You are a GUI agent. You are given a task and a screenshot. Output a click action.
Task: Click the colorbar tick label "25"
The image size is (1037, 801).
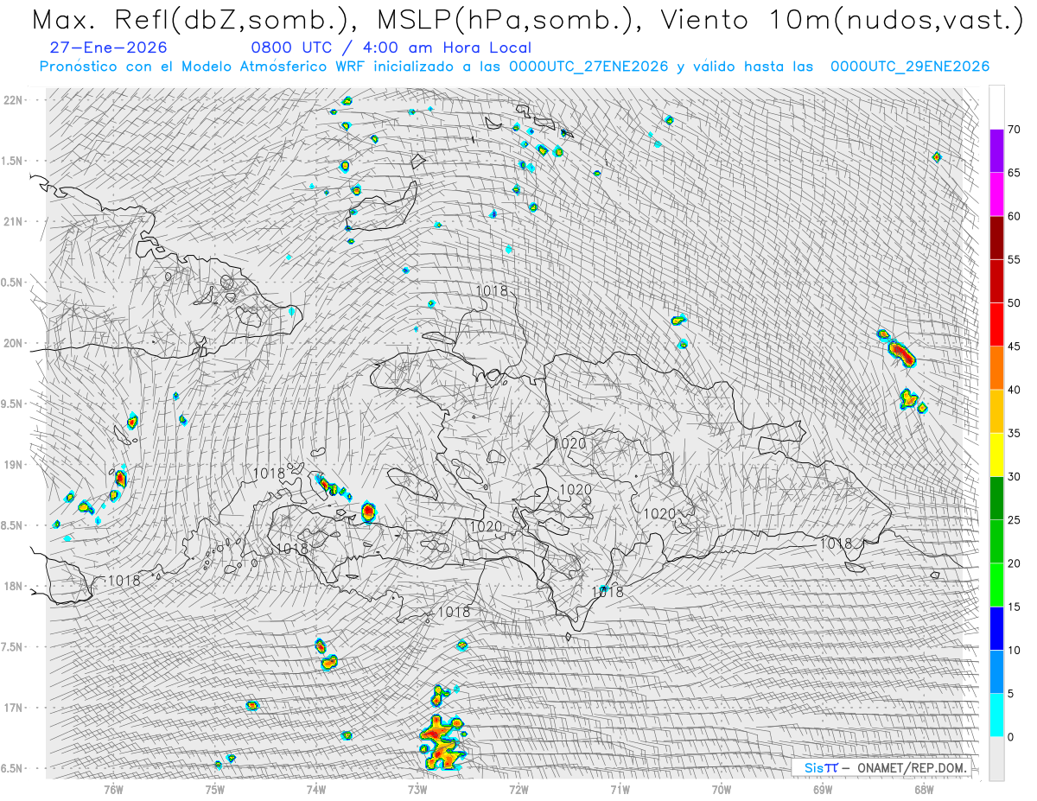pos(1015,520)
